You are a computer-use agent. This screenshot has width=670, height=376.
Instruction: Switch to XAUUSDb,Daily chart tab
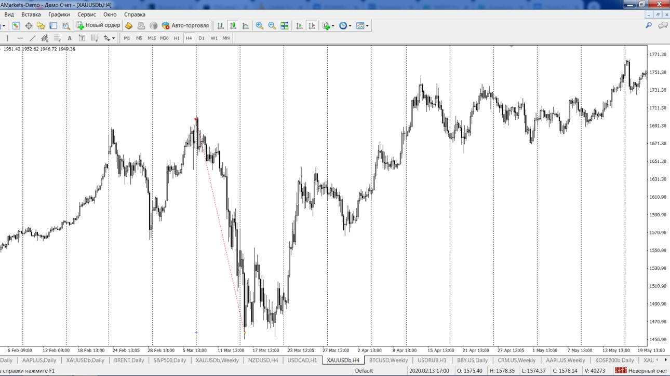point(85,360)
